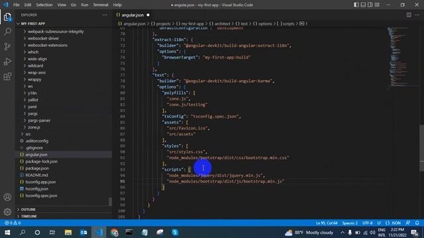Open .gitignore file
The width and height of the screenshot is (424, 238).
(34, 147)
